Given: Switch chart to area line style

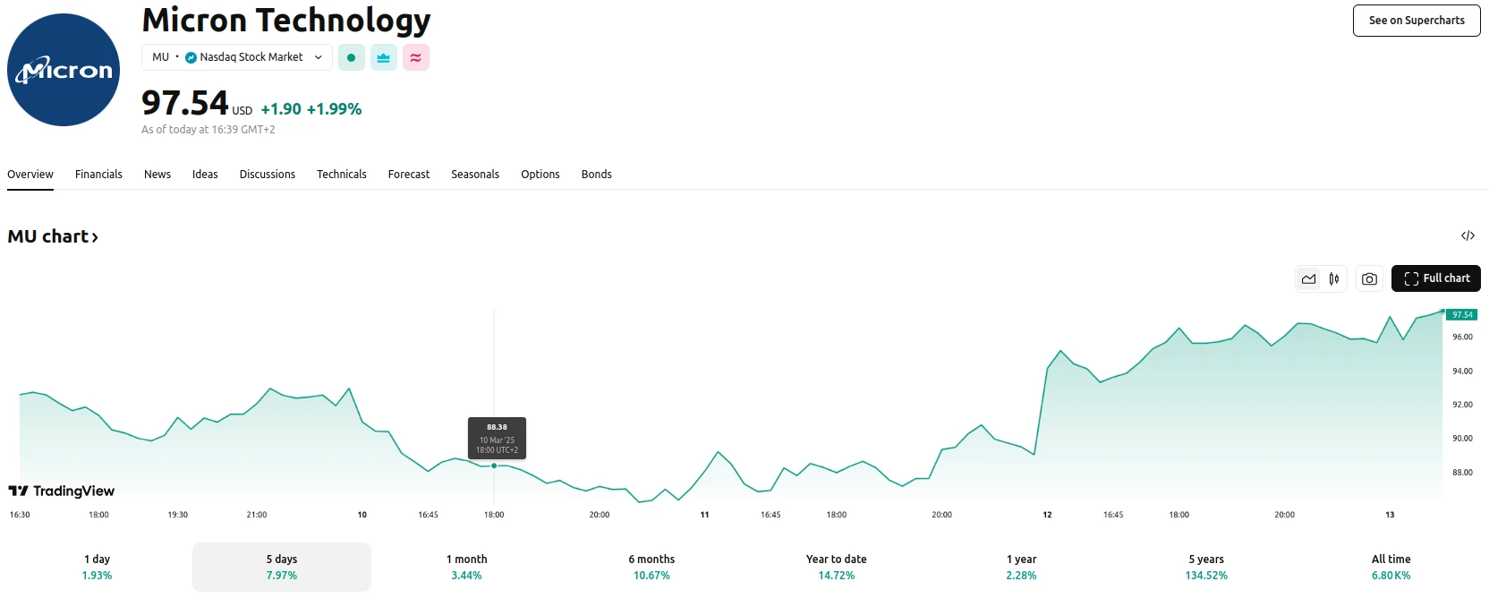Looking at the screenshot, I should [x=1308, y=278].
